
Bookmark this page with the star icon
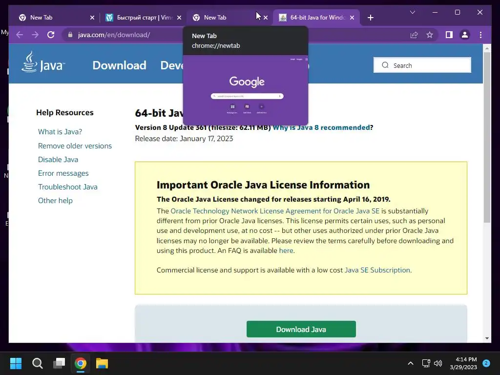[x=430, y=35]
